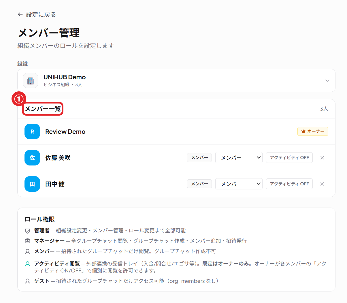Click the shield icon next to 管理者
The width and height of the screenshot is (347, 303).
click(27, 231)
